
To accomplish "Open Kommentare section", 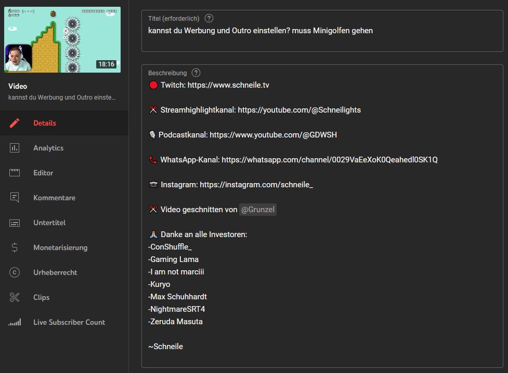I will (x=64, y=198).
